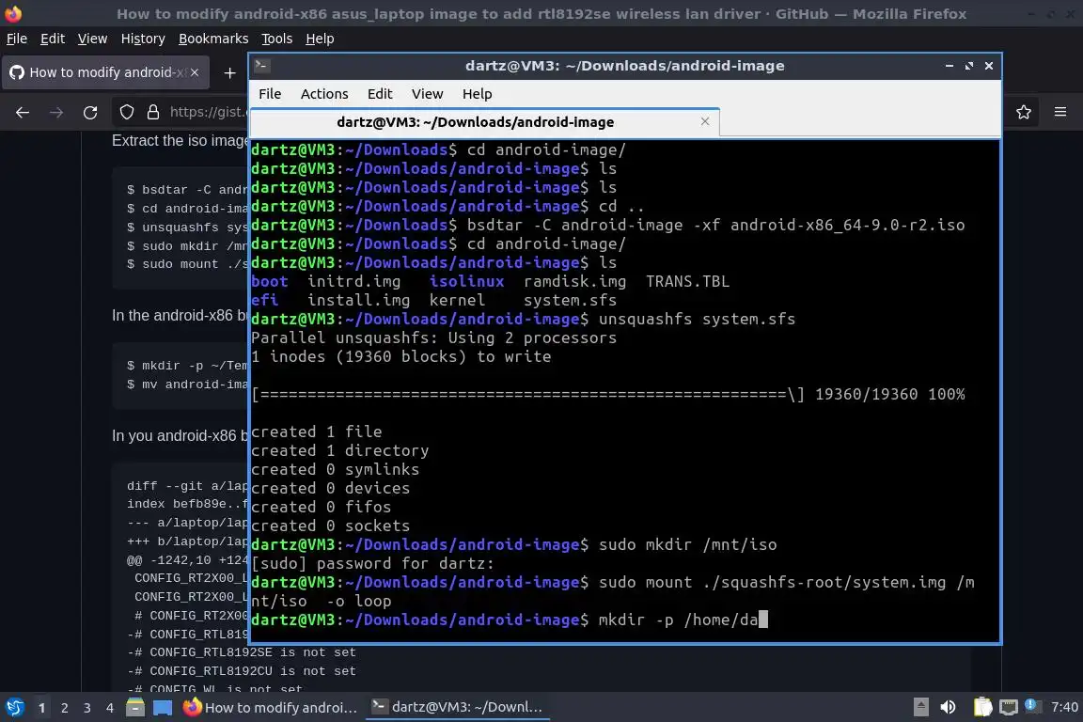The height and width of the screenshot is (722, 1083).
Task: Click 'unsquashfs system.sfs' command in terminal
Action: click(697, 320)
